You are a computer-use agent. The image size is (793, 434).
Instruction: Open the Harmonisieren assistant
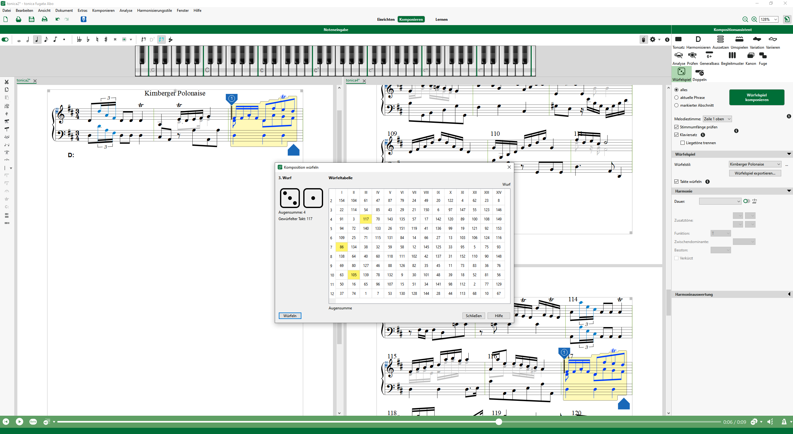[698, 42]
